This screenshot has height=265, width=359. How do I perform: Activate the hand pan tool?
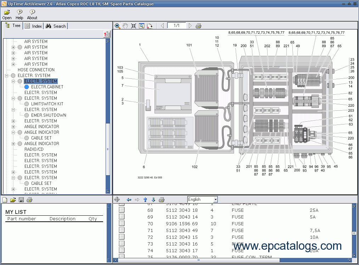coord(125,26)
